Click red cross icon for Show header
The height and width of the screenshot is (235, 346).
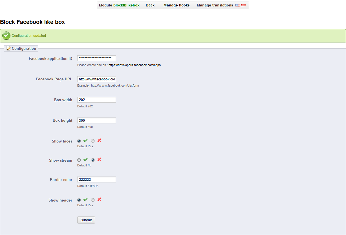click(x=99, y=199)
